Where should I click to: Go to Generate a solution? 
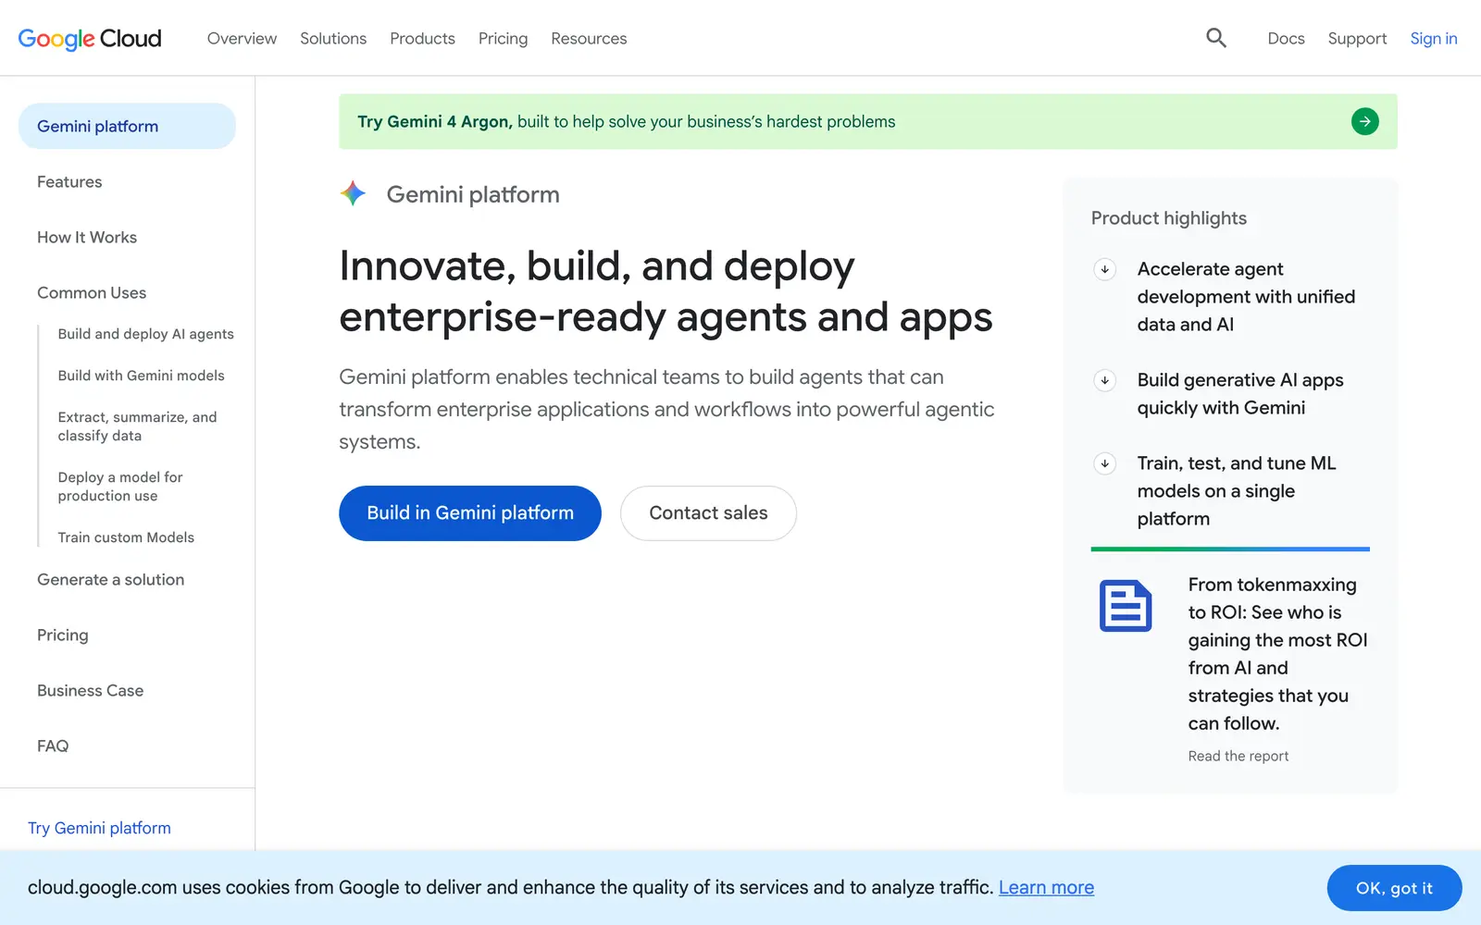pyautogui.click(x=110, y=579)
